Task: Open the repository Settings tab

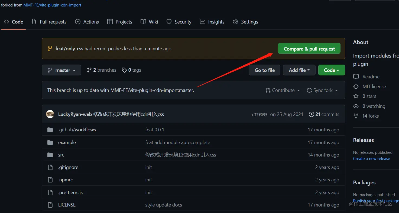Action: tap(245, 22)
